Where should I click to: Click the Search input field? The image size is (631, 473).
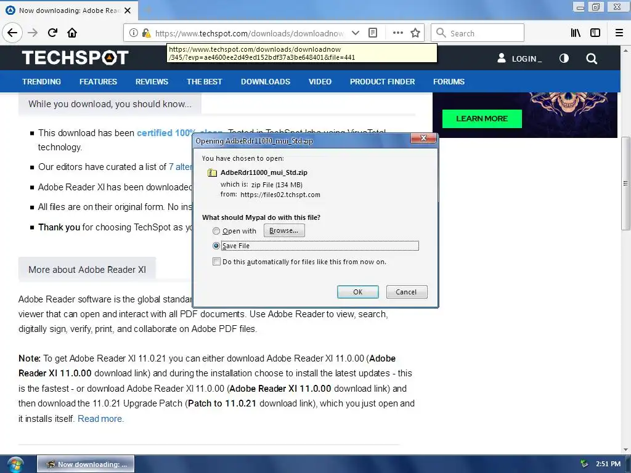coord(478,33)
